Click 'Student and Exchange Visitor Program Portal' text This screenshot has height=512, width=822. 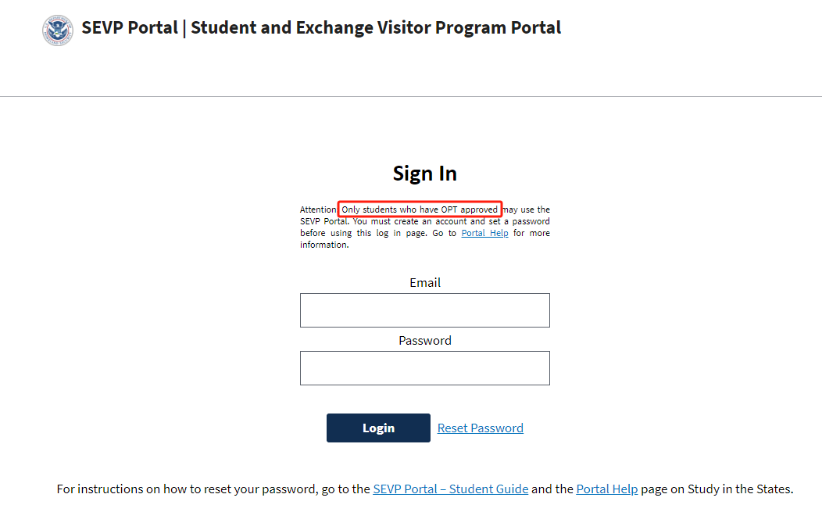[x=376, y=27]
